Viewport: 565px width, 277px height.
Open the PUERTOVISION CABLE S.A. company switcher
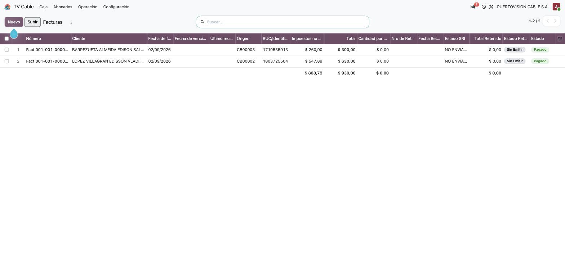522,7
